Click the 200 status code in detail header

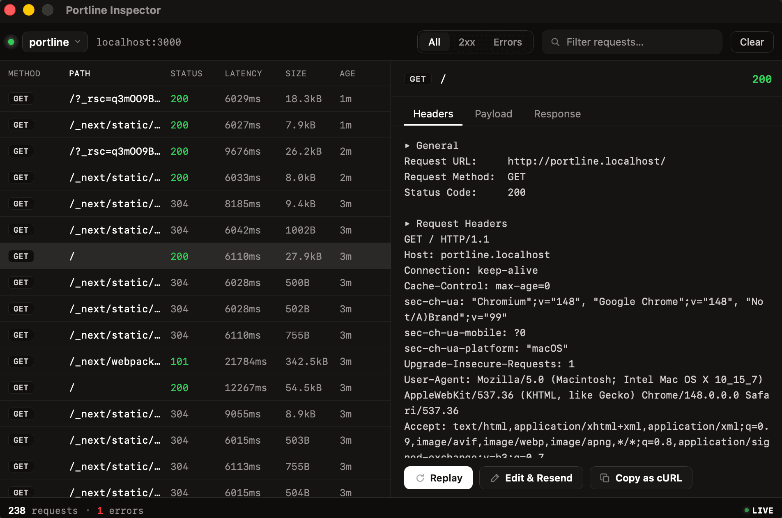(761, 79)
